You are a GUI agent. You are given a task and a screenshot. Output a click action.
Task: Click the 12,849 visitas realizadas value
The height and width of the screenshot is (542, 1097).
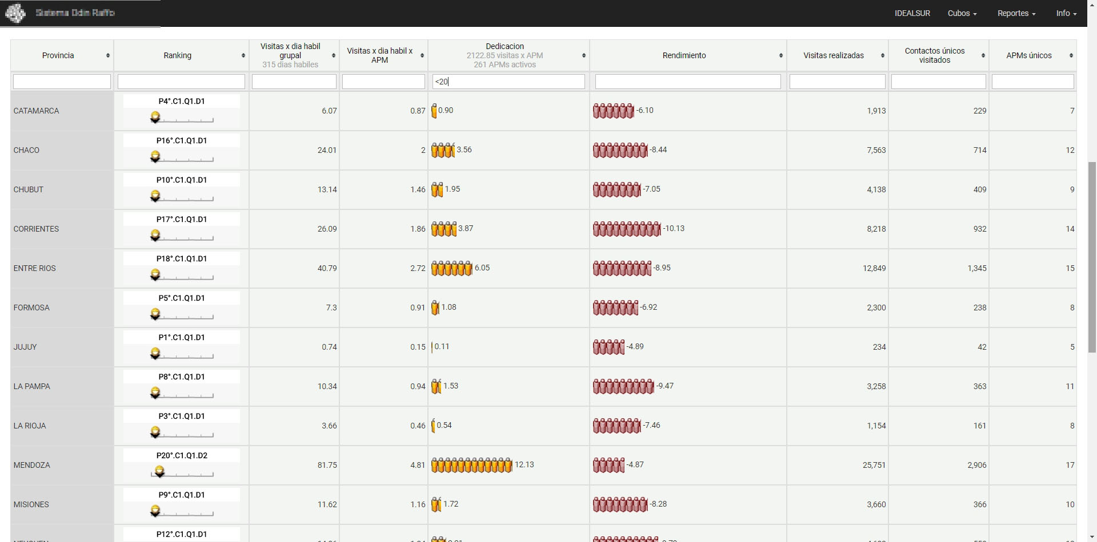874,268
